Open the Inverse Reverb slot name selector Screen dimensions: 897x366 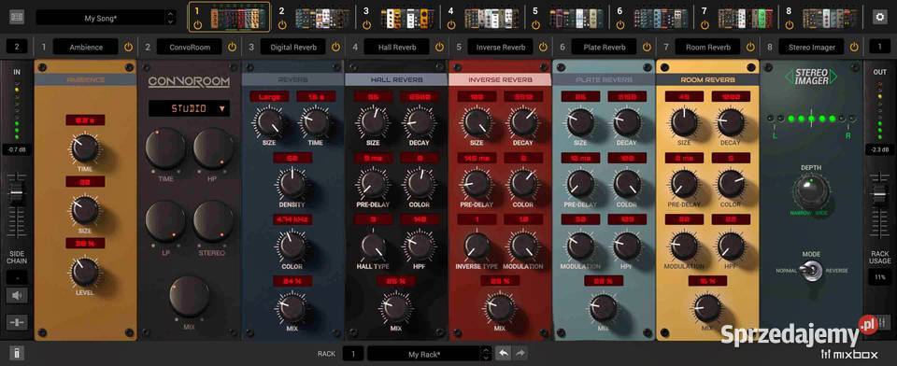501,47
